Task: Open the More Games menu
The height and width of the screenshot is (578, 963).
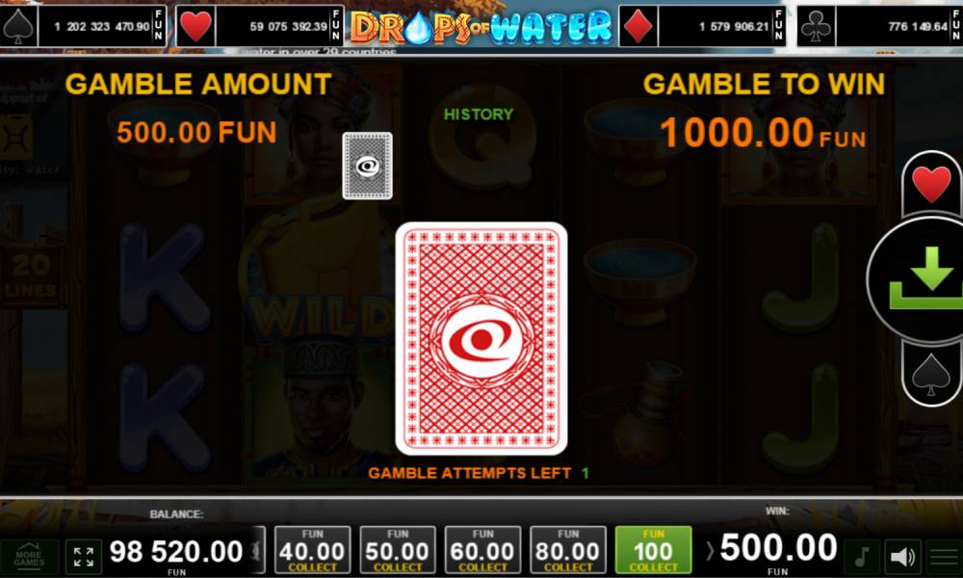Action: point(30,557)
